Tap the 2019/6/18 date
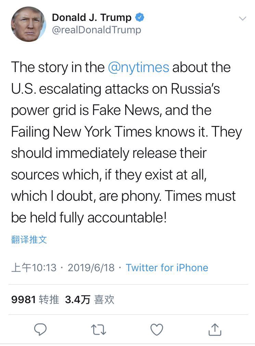Image resolution: width=255 pixels, height=346 pixels. pyautogui.click(x=91, y=268)
